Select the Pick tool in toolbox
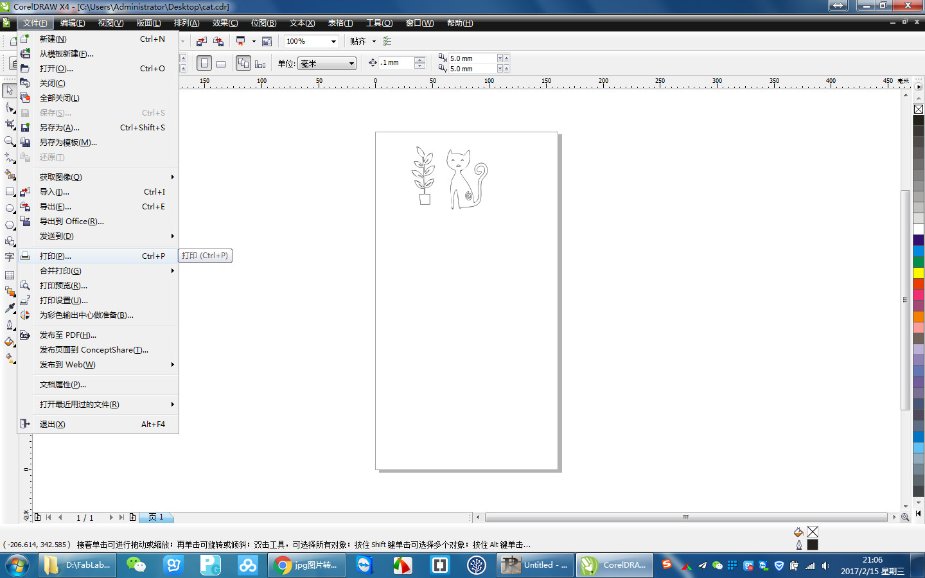This screenshot has width=925, height=578. click(x=10, y=91)
